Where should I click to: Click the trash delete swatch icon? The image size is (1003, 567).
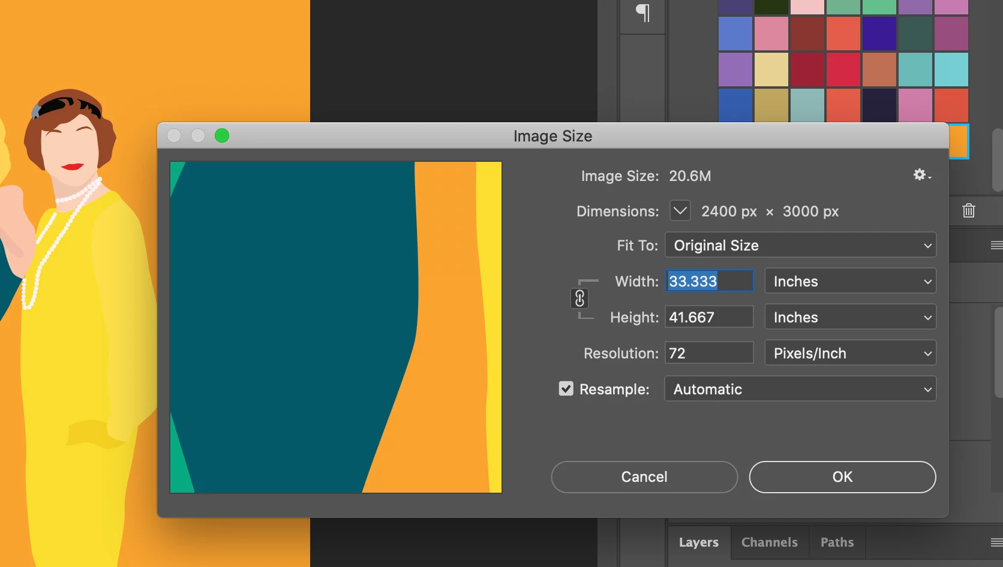coord(969,210)
